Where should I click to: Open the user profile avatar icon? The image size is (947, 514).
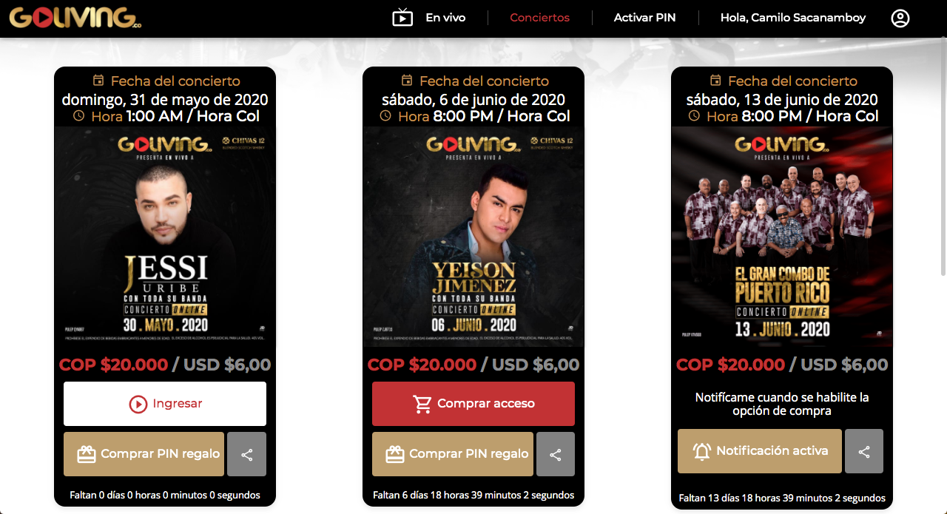tap(900, 18)
